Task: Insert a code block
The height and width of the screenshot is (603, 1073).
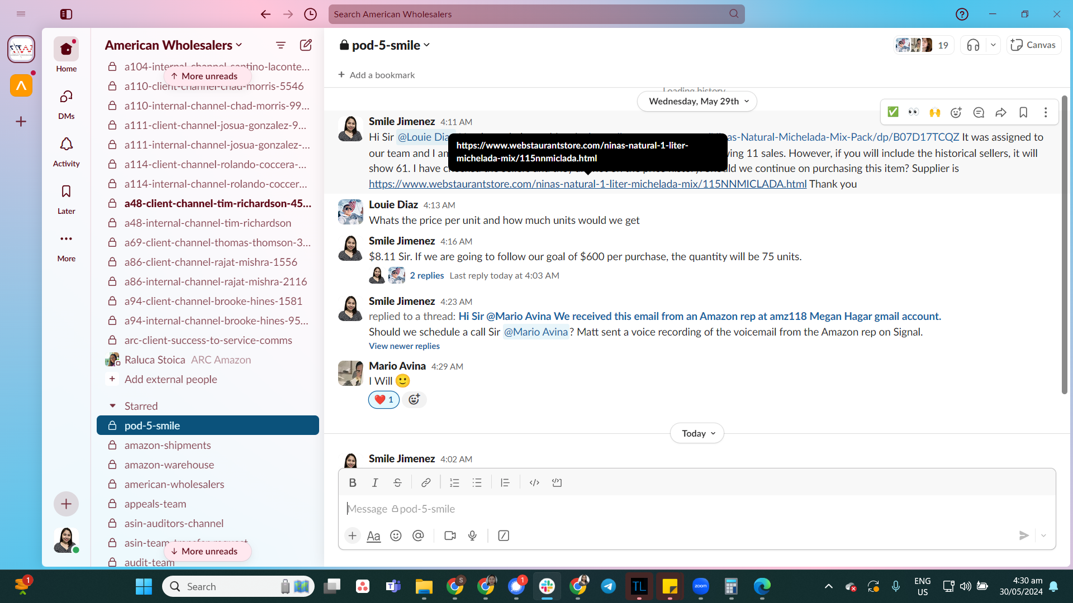Action: (557, 483)
